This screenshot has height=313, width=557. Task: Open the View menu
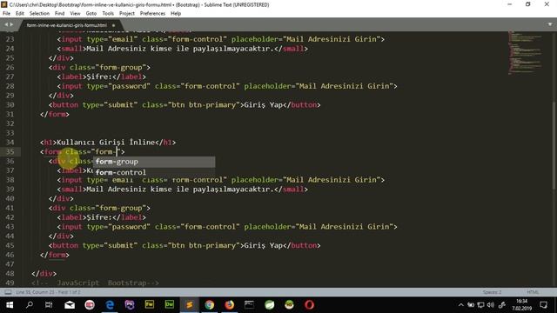[x=75, y=14]
